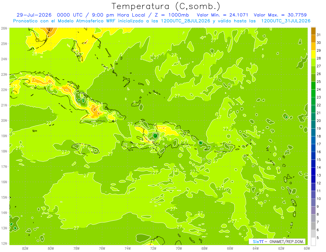The image size is (326, 252).
Task: Click the 18N latitude label
Action: tap(4, 151)
